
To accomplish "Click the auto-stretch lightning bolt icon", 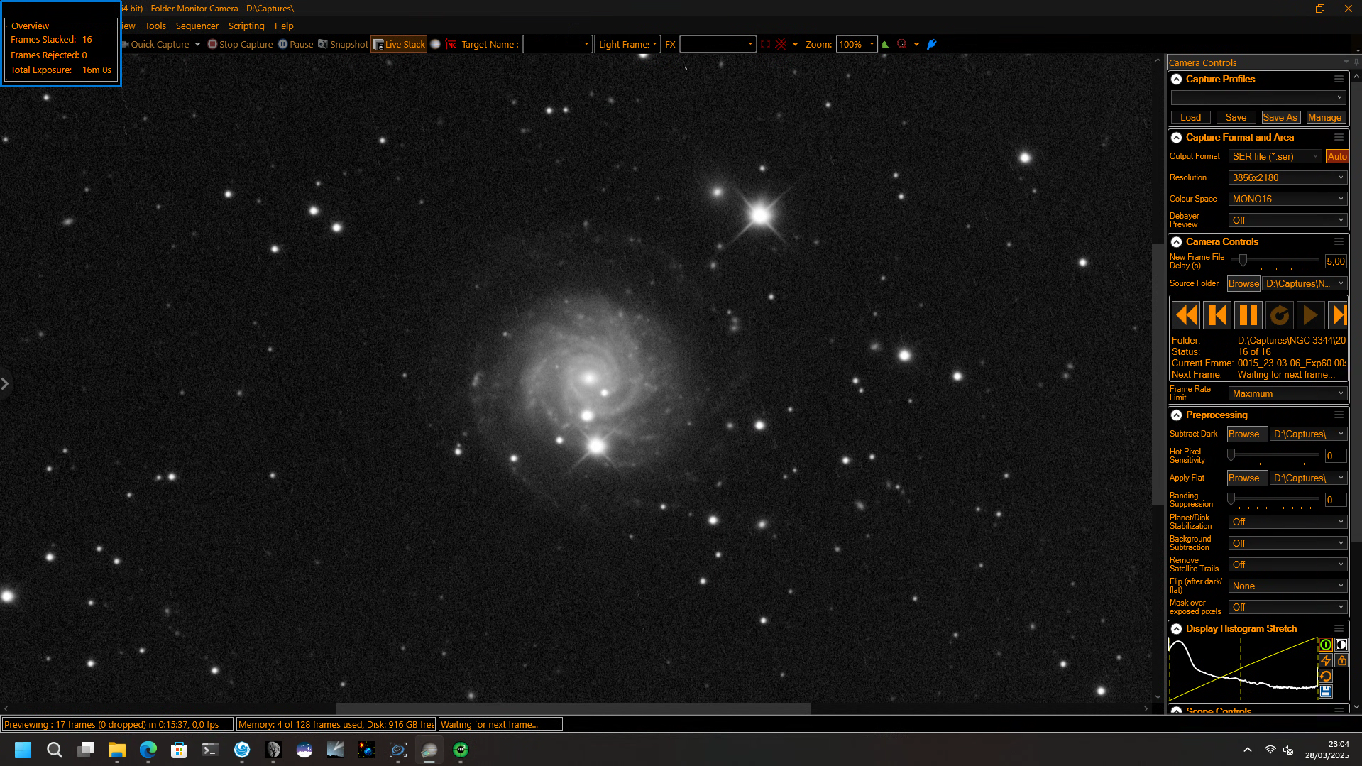I will pos(1325,660).
